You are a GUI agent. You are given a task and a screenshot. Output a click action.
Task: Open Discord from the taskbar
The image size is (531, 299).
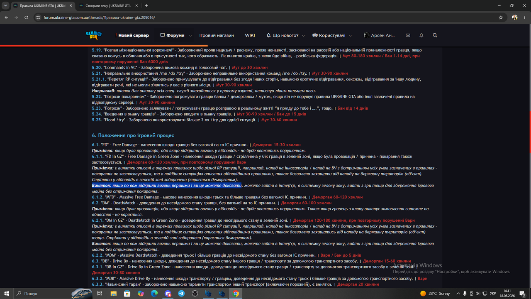[x=168, y=293]
